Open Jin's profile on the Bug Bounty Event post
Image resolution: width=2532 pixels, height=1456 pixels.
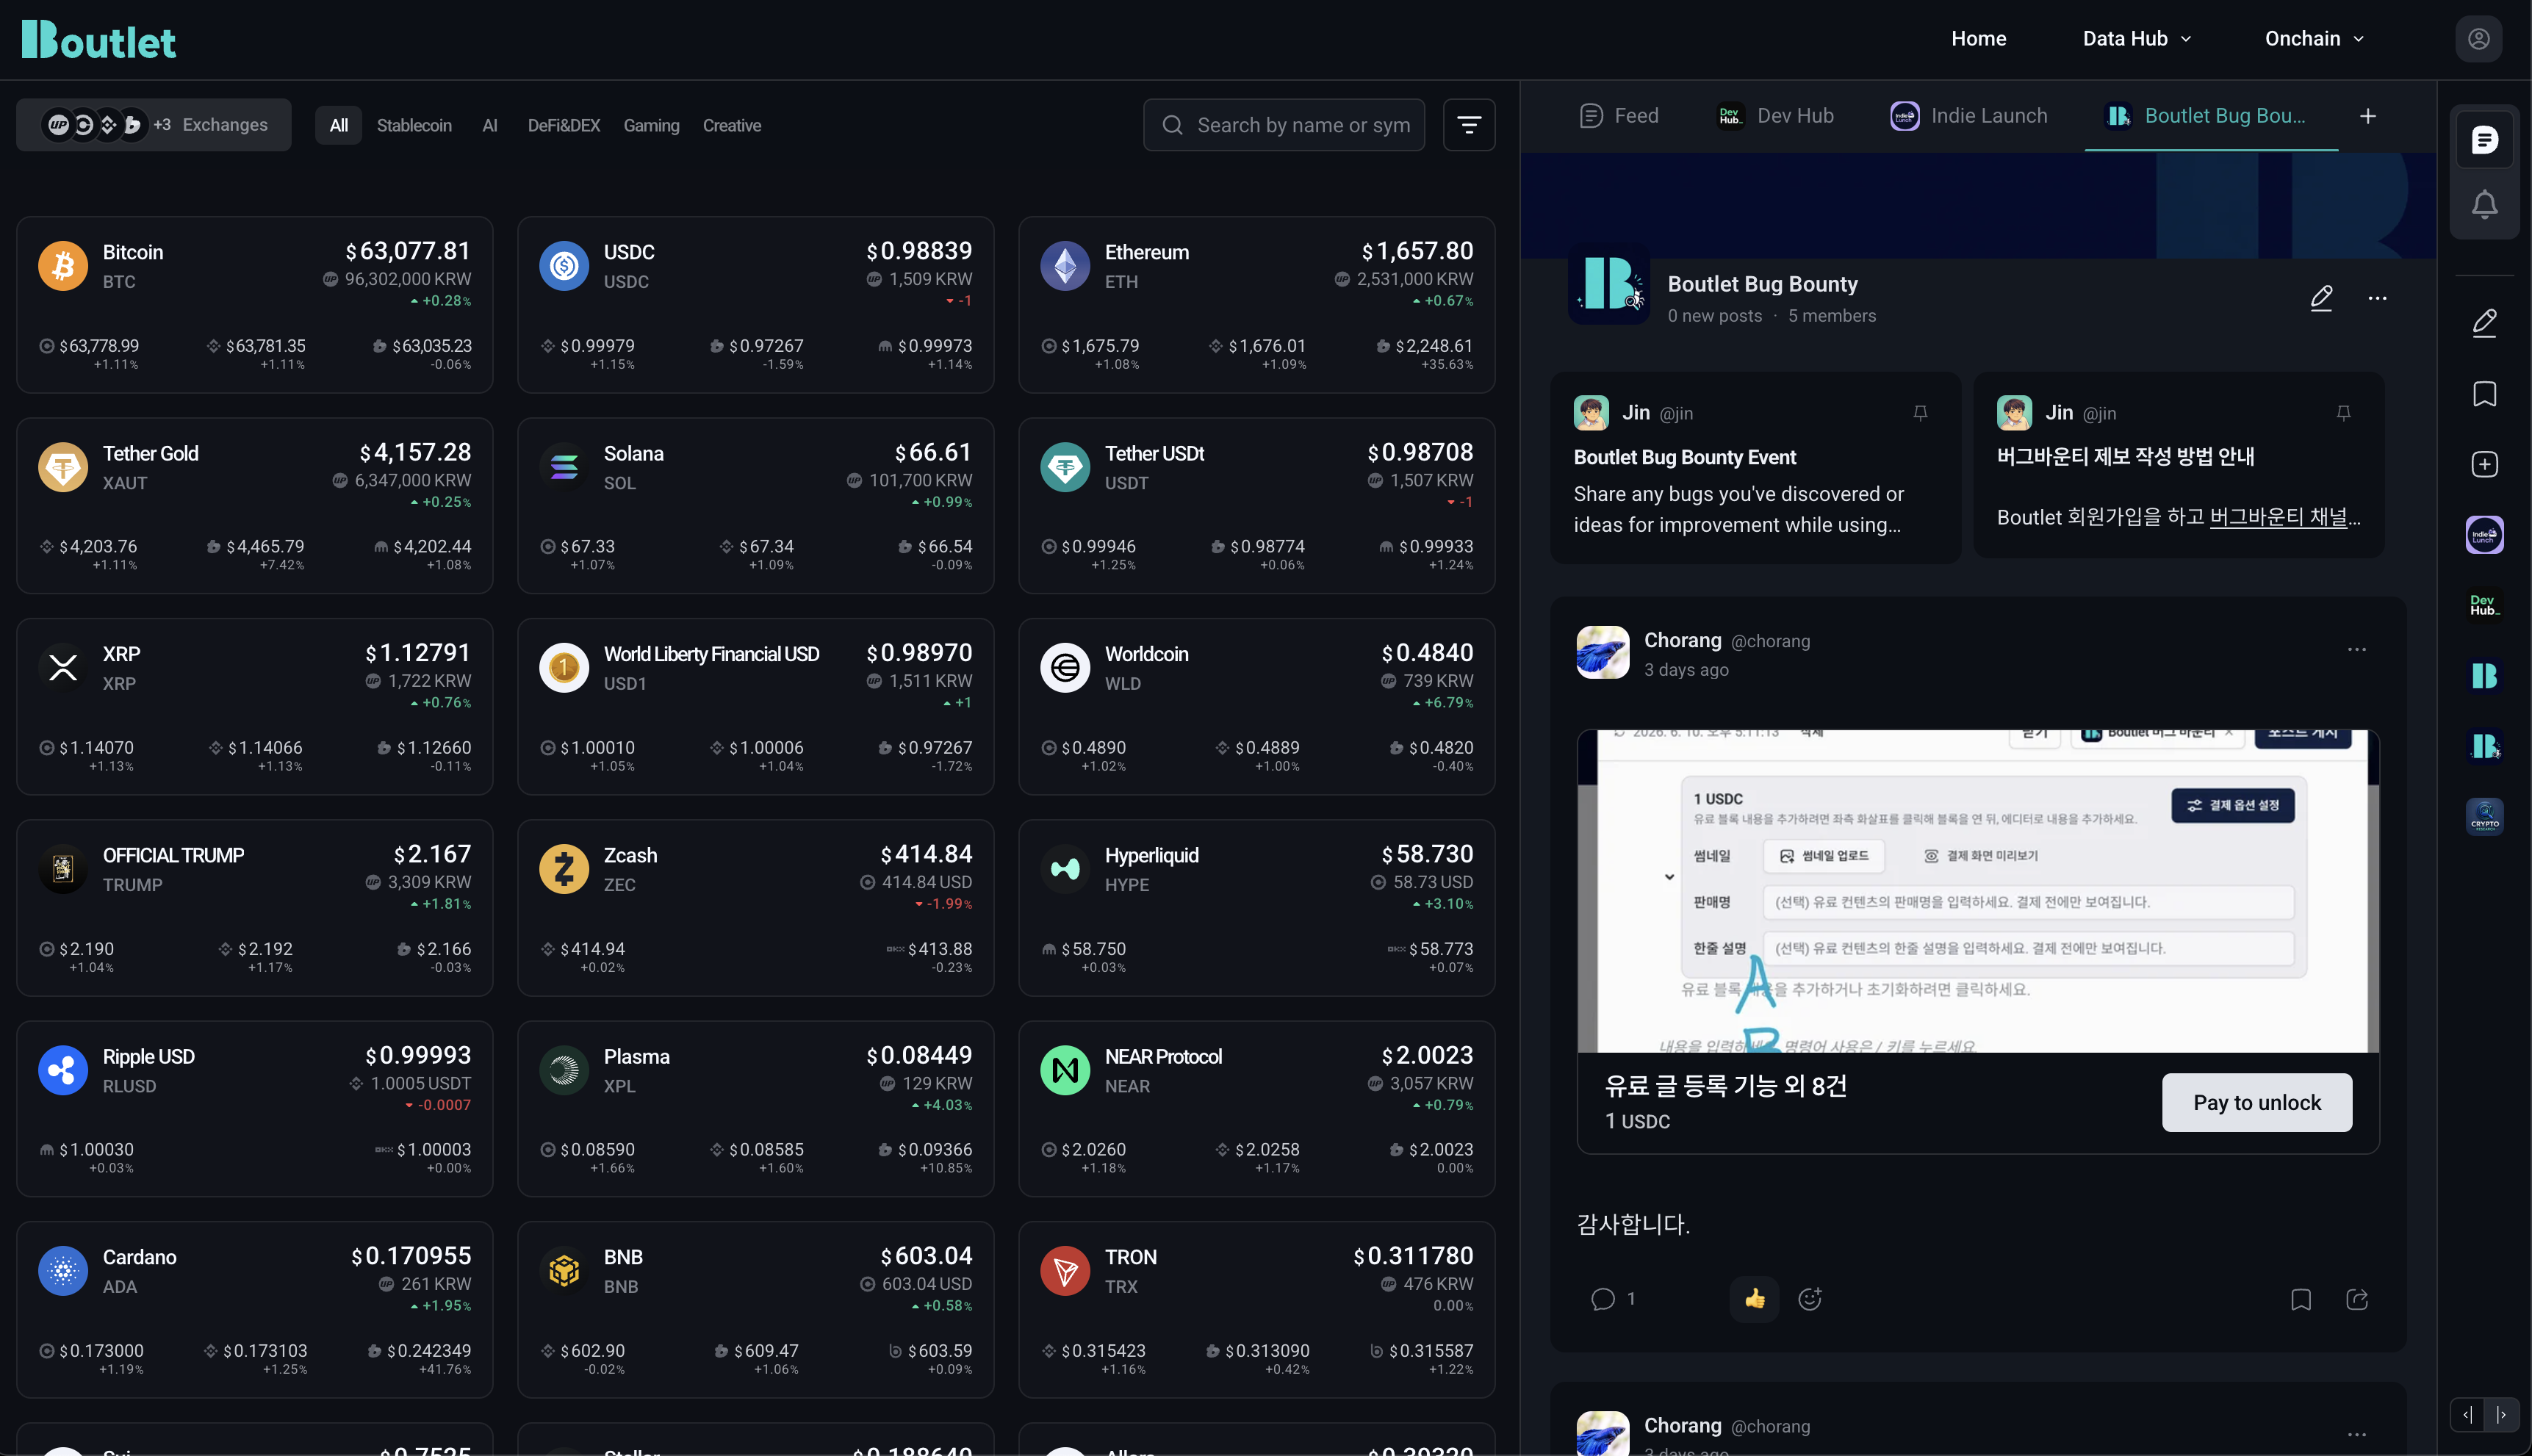coord(1635,412)
